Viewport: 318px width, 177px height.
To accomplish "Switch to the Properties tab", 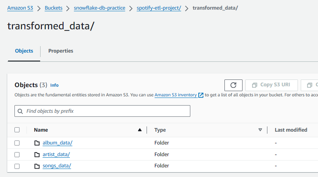I will click(x=61, y=51).
